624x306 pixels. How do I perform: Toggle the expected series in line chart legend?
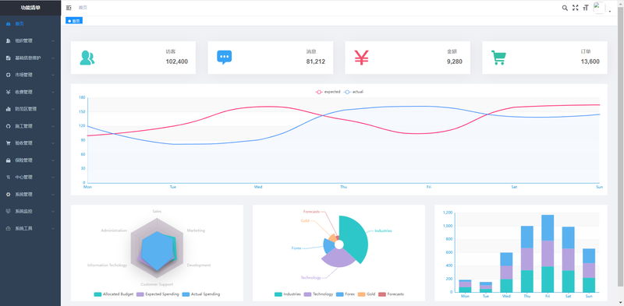coord(328,92)
